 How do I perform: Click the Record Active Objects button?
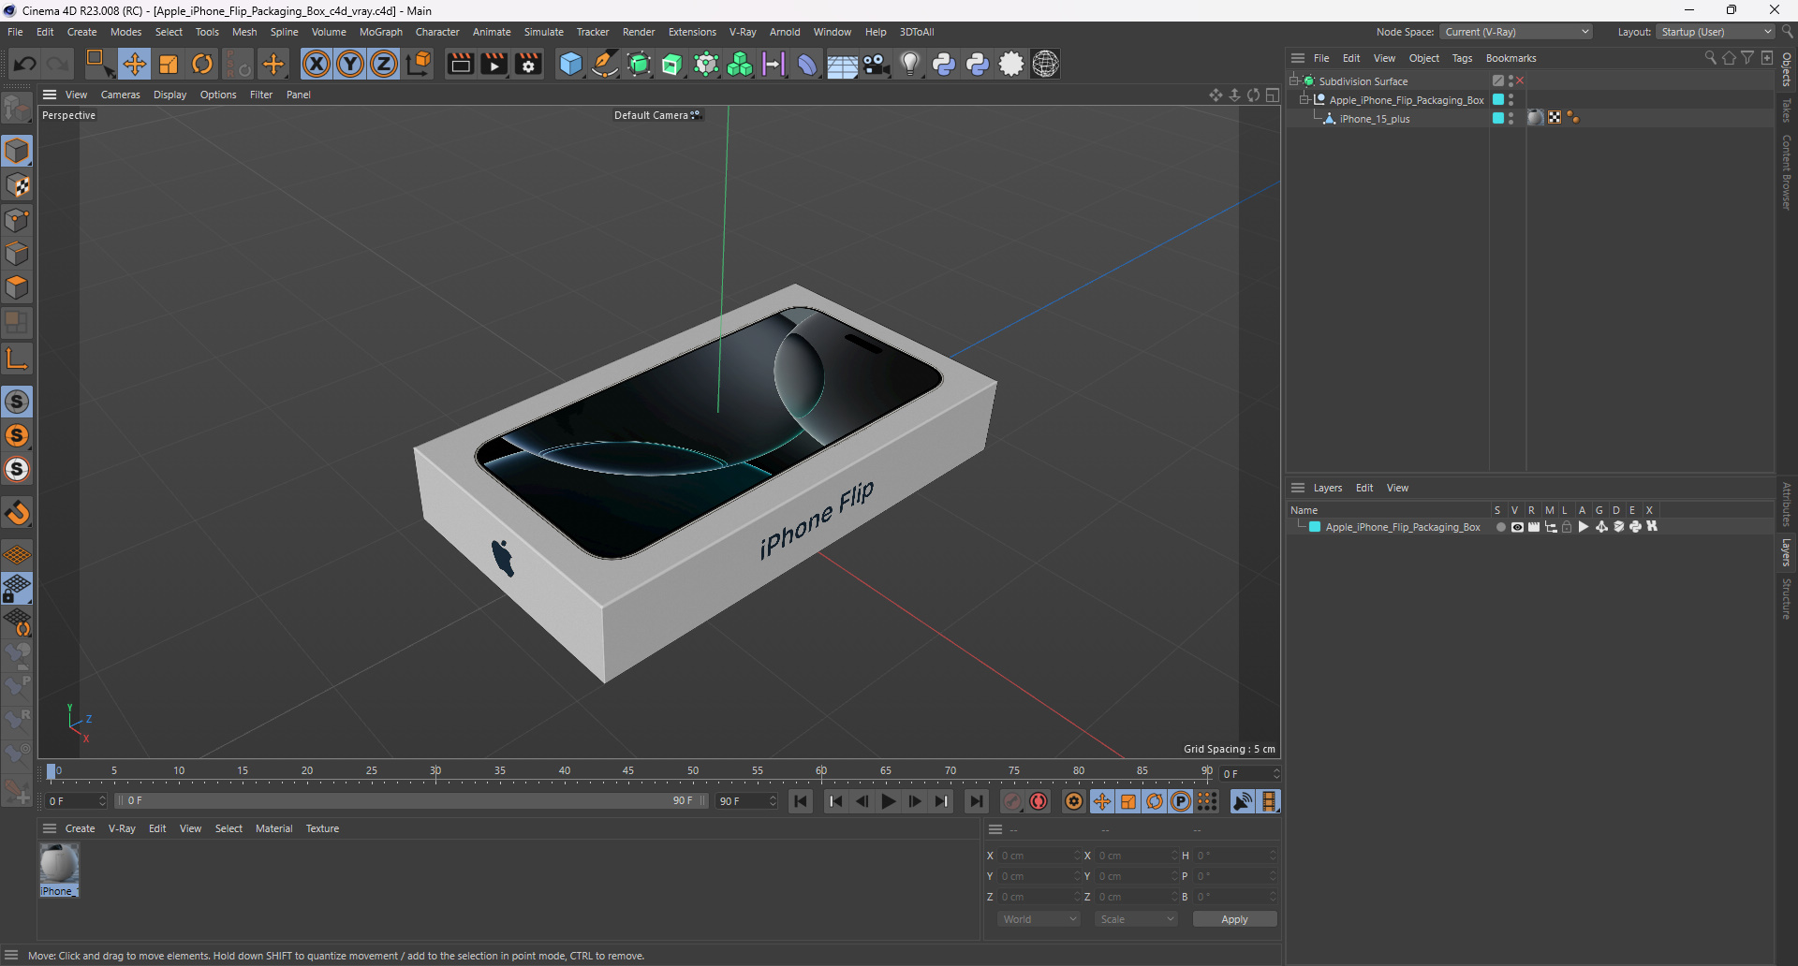click(x=1012, y=801)
